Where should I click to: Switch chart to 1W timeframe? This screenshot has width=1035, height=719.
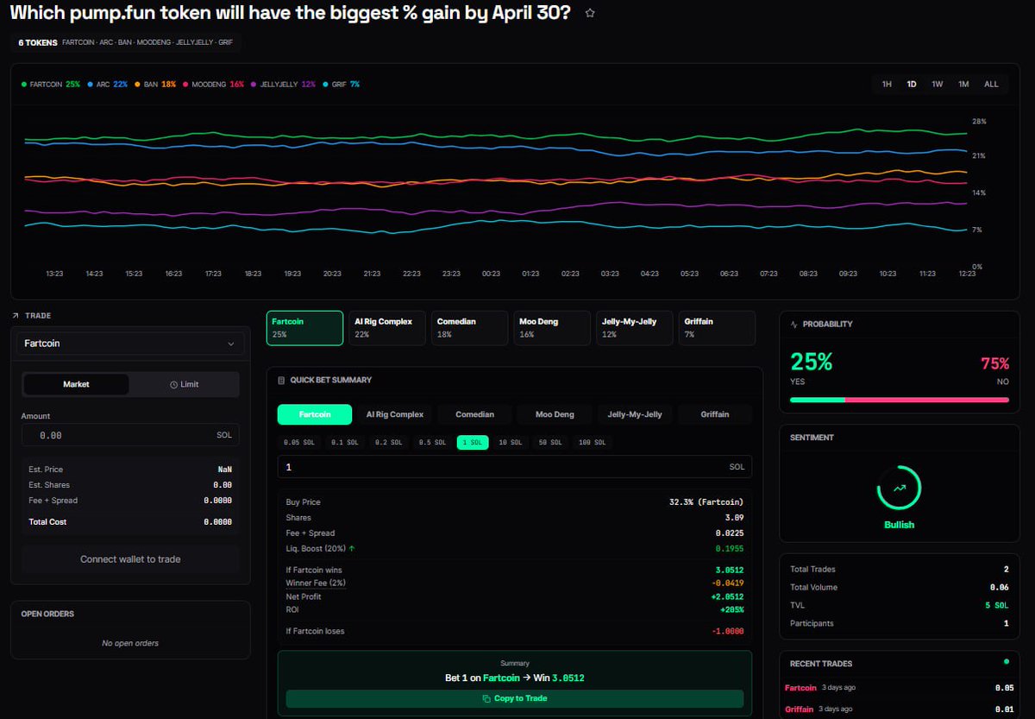(938, 85)
